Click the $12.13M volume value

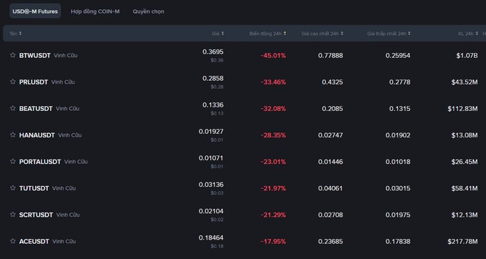tap(465, 215)
